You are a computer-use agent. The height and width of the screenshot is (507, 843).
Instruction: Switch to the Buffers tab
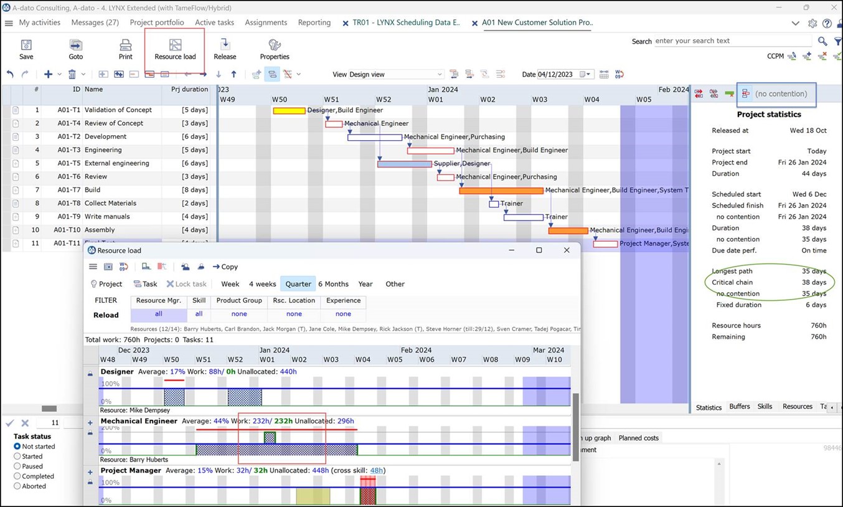coord(740,407)
